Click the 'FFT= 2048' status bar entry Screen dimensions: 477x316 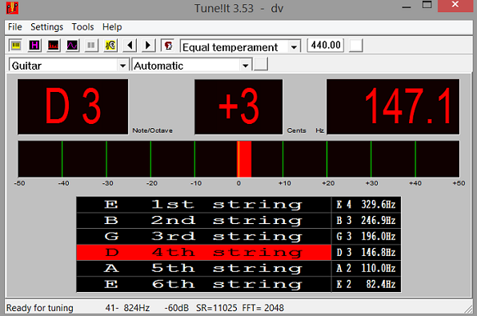click(x=263, y=308)
